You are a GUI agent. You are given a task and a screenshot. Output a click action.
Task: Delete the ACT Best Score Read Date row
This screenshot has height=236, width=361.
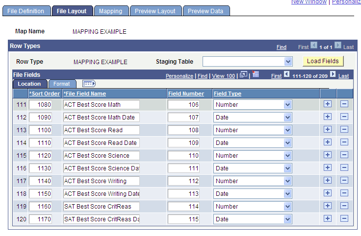click(344, 142)
